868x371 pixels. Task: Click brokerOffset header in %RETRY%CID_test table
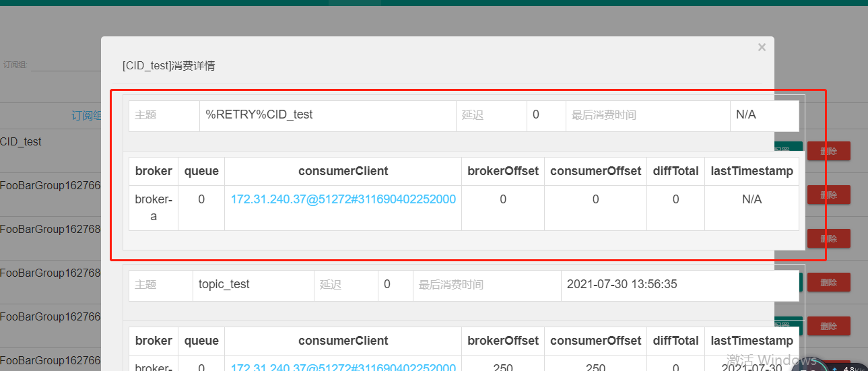click(503, 171)
